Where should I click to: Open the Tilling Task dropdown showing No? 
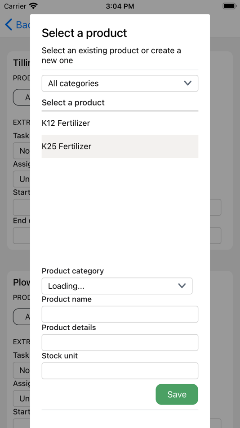point(22,150)
